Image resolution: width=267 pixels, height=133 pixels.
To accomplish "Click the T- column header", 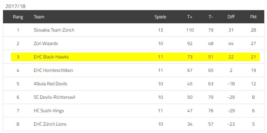I will [x=211, y=17].
